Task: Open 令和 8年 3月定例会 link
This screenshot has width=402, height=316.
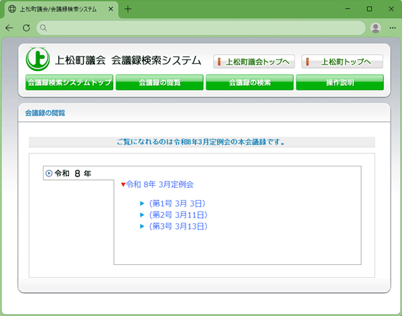Action: point(159,185)
